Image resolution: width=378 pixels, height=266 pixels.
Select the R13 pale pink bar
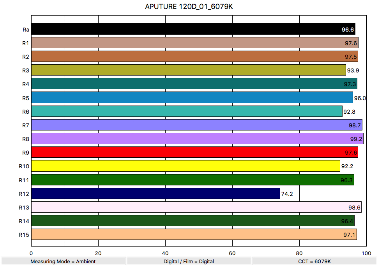[196, 207]
